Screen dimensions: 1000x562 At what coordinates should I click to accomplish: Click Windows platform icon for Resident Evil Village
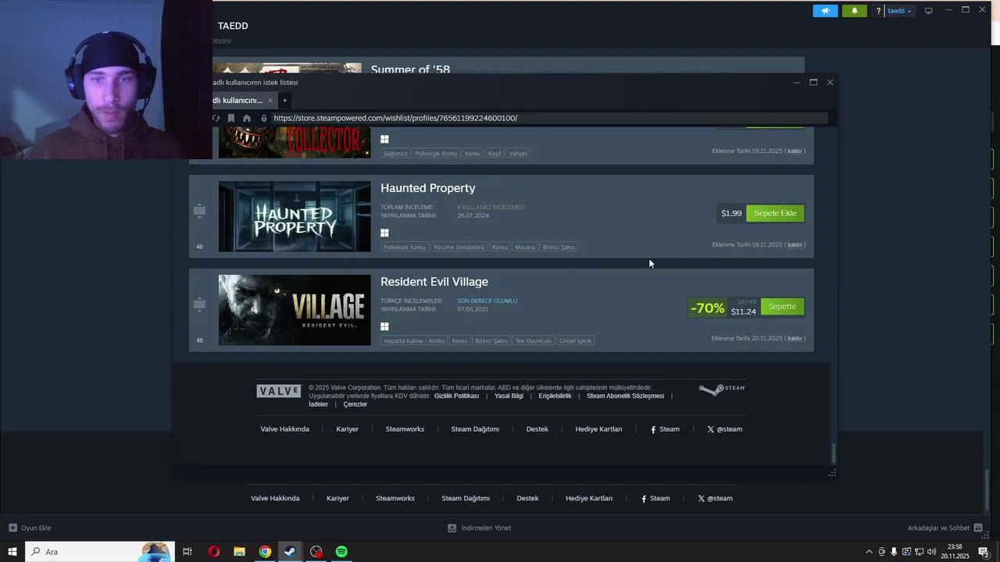click(x=384, y=326)
